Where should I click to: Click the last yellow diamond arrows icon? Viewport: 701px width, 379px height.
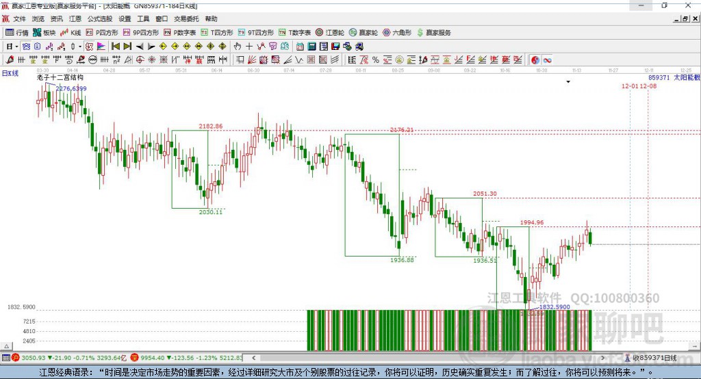[222, 47]
